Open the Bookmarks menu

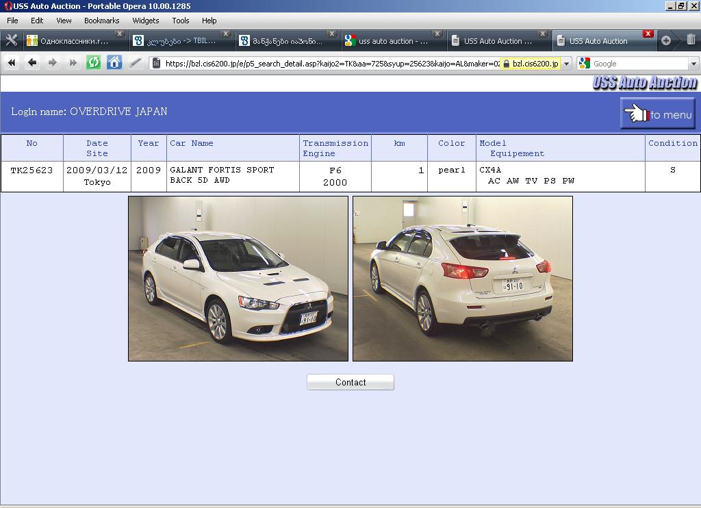101,21
